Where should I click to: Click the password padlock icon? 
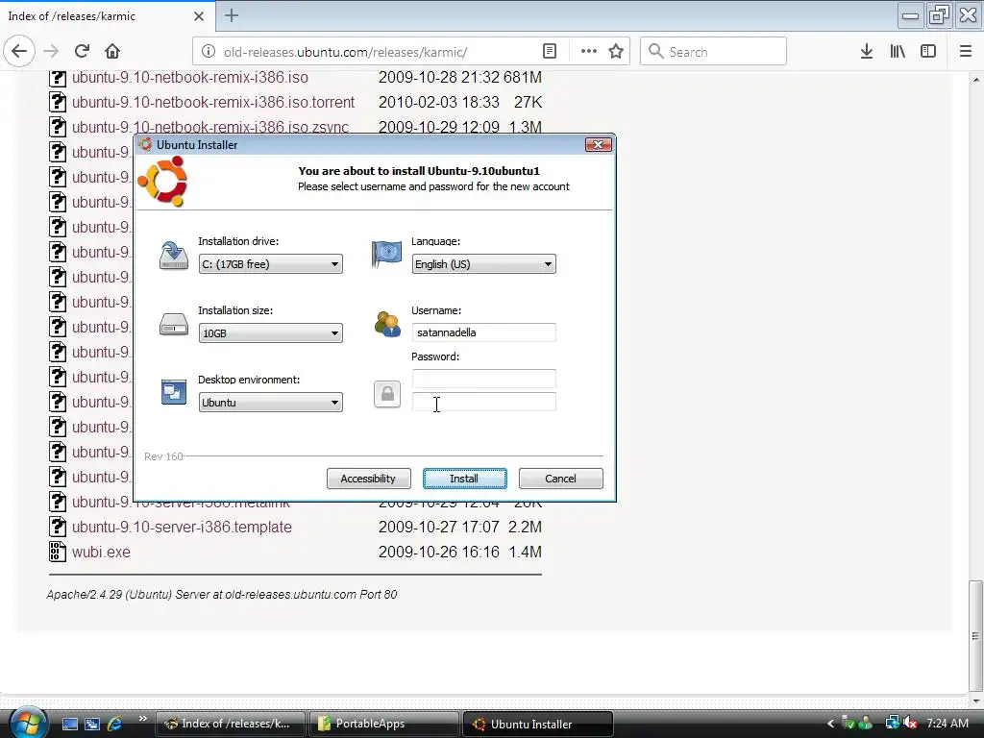(x=387, y=394)
